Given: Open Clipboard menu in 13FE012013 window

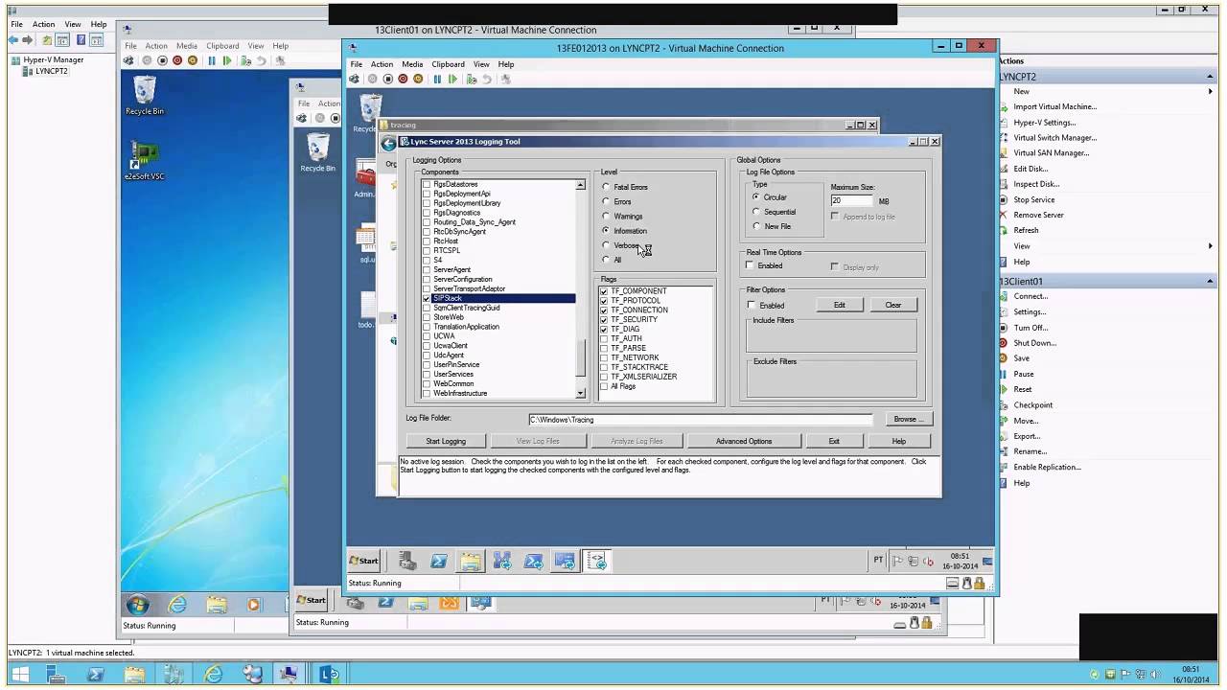Looking at the screenshot, I should (448, 64).
